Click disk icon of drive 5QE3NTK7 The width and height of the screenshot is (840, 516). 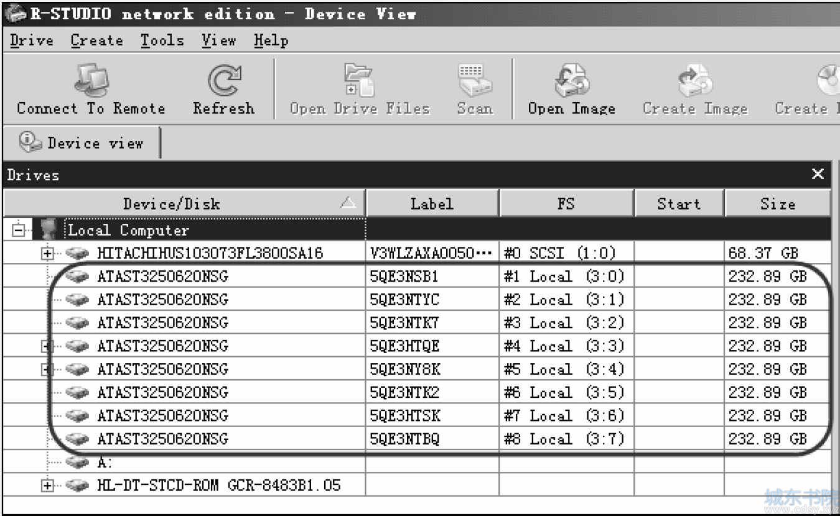click(x=77, y=323)
